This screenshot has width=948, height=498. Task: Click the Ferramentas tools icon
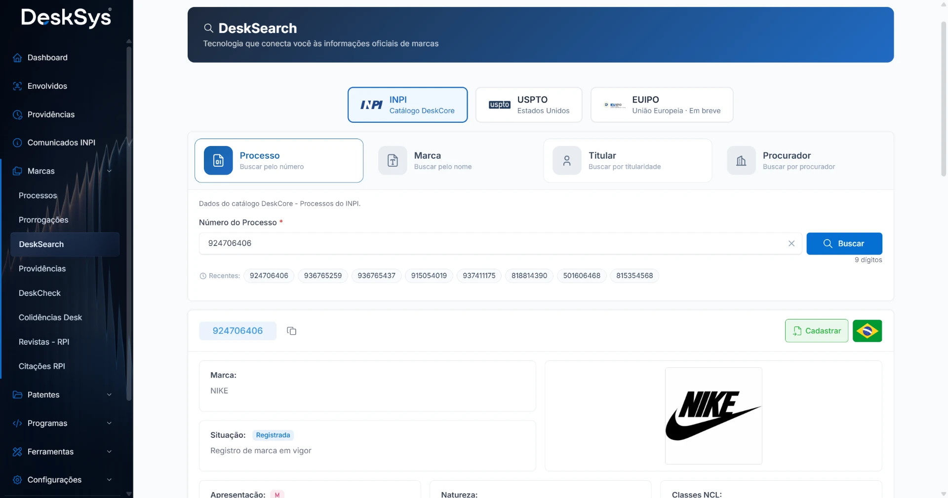17,452
